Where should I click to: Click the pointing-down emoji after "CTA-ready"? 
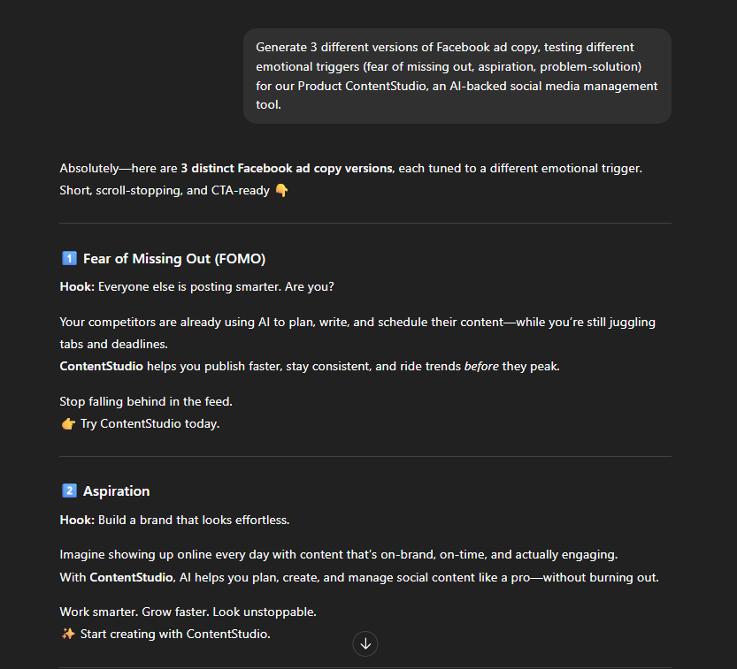[x=281, y=189]
